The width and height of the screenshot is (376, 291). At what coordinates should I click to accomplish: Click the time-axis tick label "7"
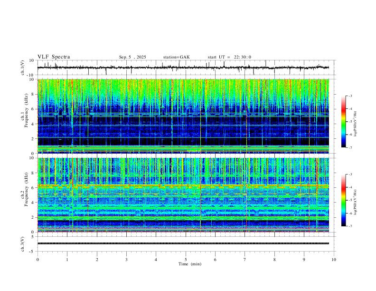[x=245, y=260]
